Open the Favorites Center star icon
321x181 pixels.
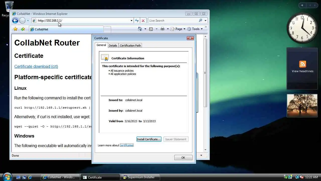coord(16,29)
